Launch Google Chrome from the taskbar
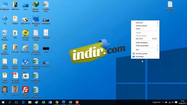187x105 pixels. pyautogui.click(x=57, y=102)
